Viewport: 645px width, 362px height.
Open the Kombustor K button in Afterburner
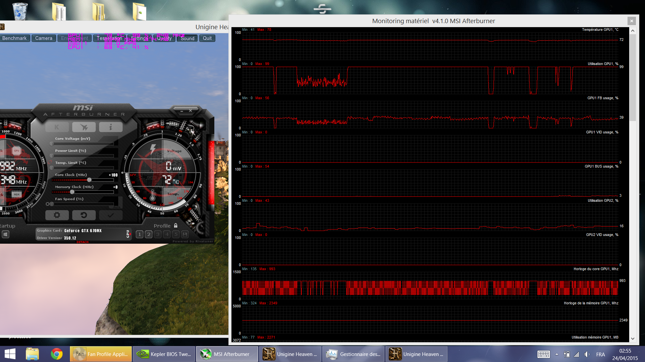click(57, 127)
